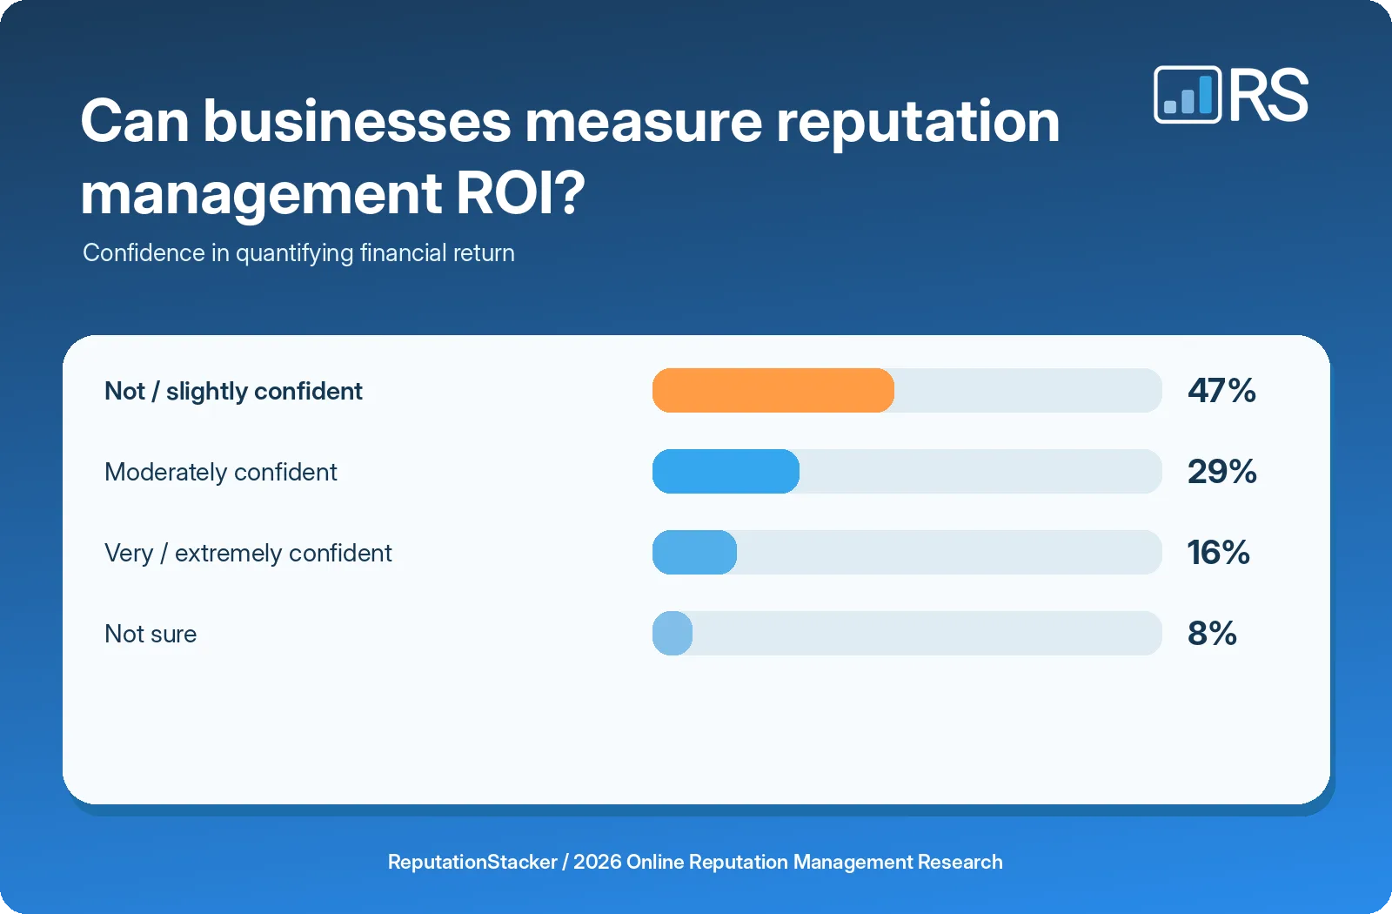
Task: Select the orange 47% progress bar
Action: click(x=773, y=390)
